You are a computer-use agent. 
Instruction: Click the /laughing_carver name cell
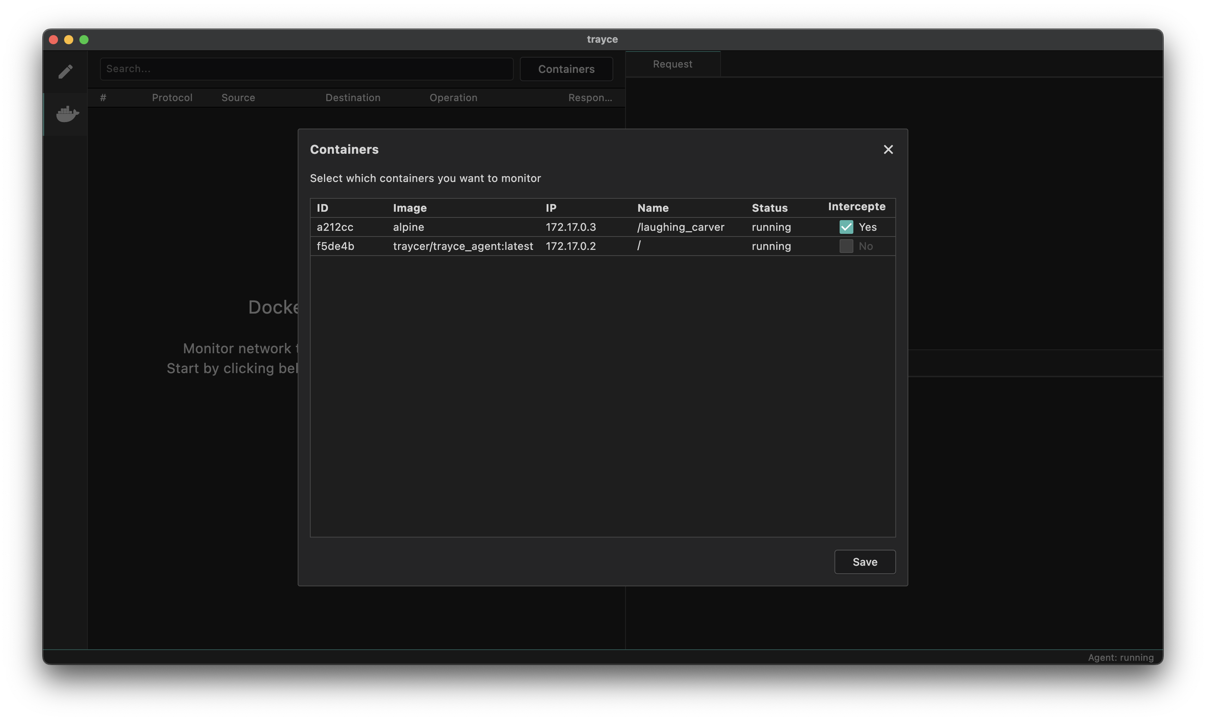(680, 227)
